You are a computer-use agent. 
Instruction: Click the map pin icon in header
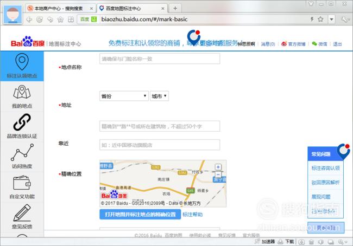pyautogui.click(x=194, y=37)
